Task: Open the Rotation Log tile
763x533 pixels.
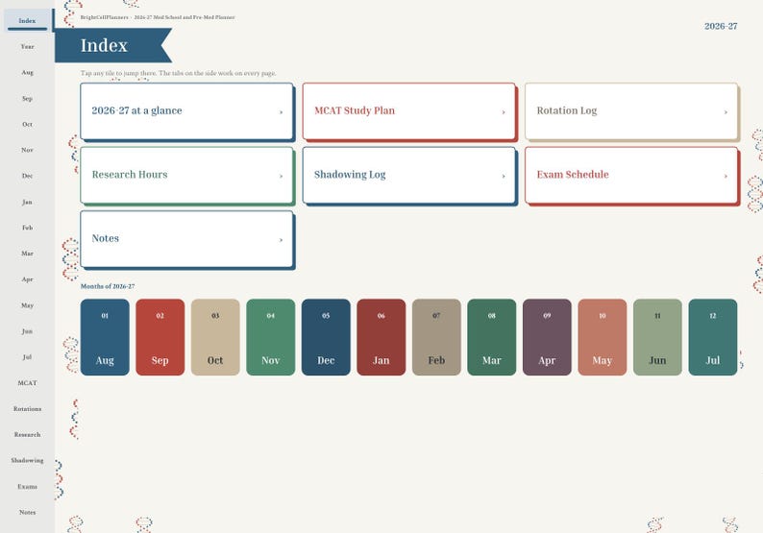Action: pyautogui.click(x=631, y=111)
